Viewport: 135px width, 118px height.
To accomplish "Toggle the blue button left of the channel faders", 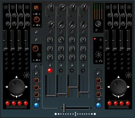I will tap(36, 105).
